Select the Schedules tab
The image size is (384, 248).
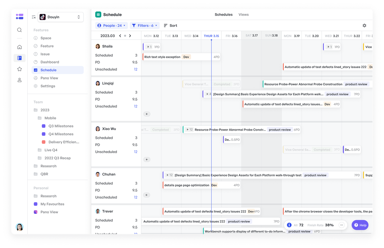[x=223, y=14]
